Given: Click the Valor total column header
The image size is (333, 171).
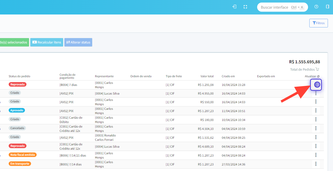Looking at the screenshot, I should 207,76.
